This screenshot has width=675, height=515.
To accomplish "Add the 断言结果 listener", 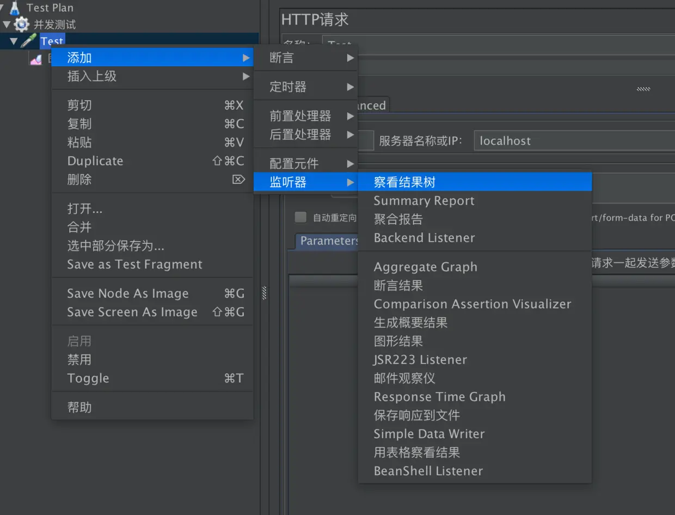I will (475, 285).
